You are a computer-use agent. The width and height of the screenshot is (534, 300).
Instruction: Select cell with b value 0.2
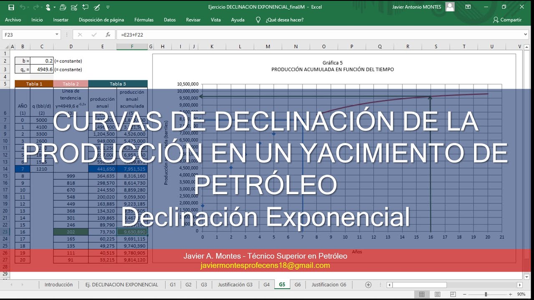click(x=42, y=61)
